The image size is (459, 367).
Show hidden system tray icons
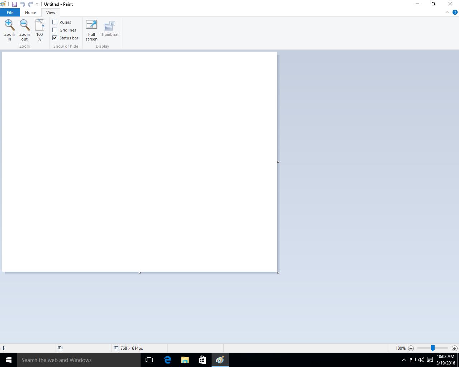404,360
